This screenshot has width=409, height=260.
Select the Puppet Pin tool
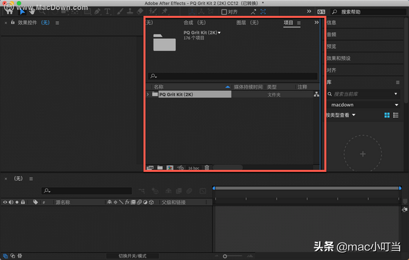(x=165, y=11)
